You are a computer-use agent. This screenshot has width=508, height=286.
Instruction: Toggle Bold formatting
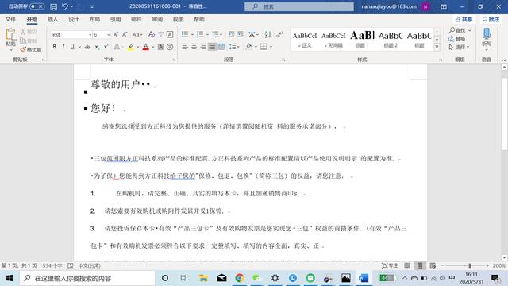55,47
